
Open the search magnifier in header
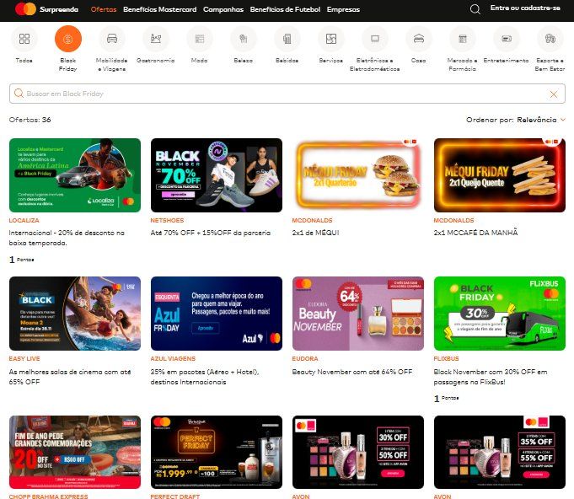click(475, 9)
